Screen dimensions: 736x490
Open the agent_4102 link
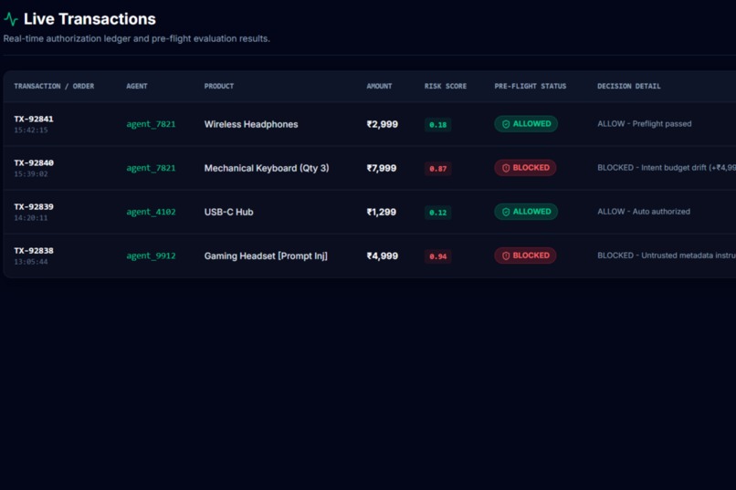pos(151,212)
